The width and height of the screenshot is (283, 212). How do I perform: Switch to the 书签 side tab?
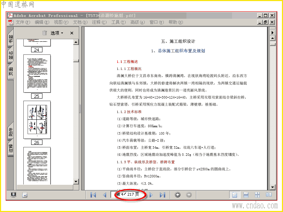(x=11, y=39)
